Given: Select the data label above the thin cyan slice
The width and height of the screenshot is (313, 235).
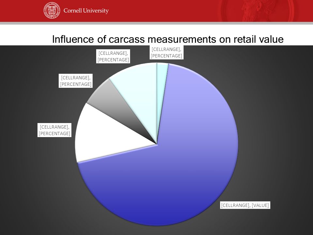Looking at the screenshot, I should tap(167, 52).
